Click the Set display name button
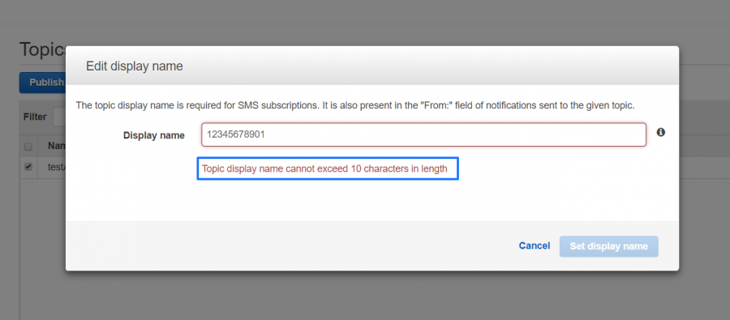Screen dimensions: 730x320 608,246
